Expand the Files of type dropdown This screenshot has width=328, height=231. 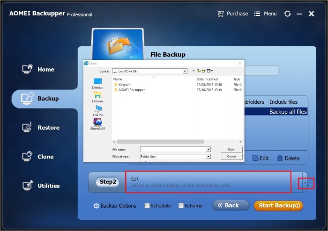(209, 157)
